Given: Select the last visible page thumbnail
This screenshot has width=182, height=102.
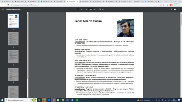Looking at the screenshot, I should (x=13, y=92).
